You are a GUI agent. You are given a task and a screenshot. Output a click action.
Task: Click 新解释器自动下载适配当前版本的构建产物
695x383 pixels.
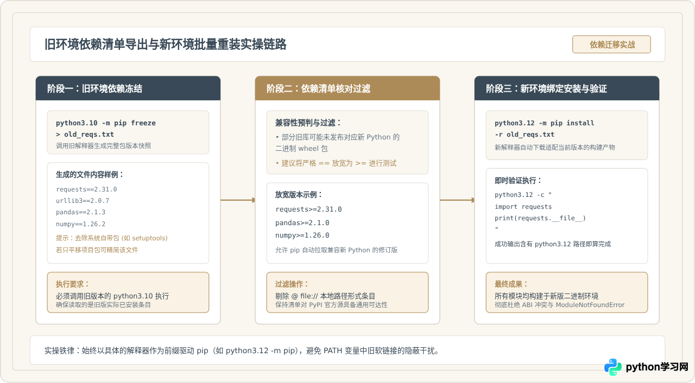pyautogui.click(x=555, y=148)
